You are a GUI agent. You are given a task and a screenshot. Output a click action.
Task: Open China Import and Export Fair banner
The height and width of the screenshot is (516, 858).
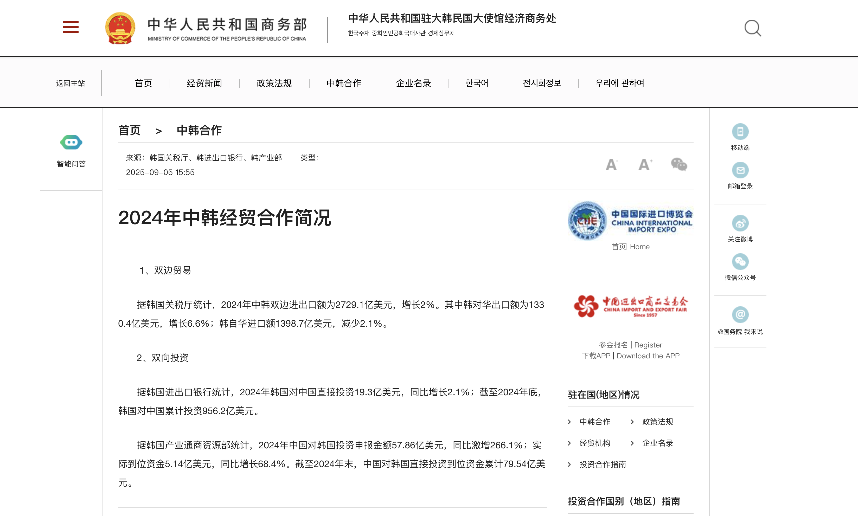[630, 306]
